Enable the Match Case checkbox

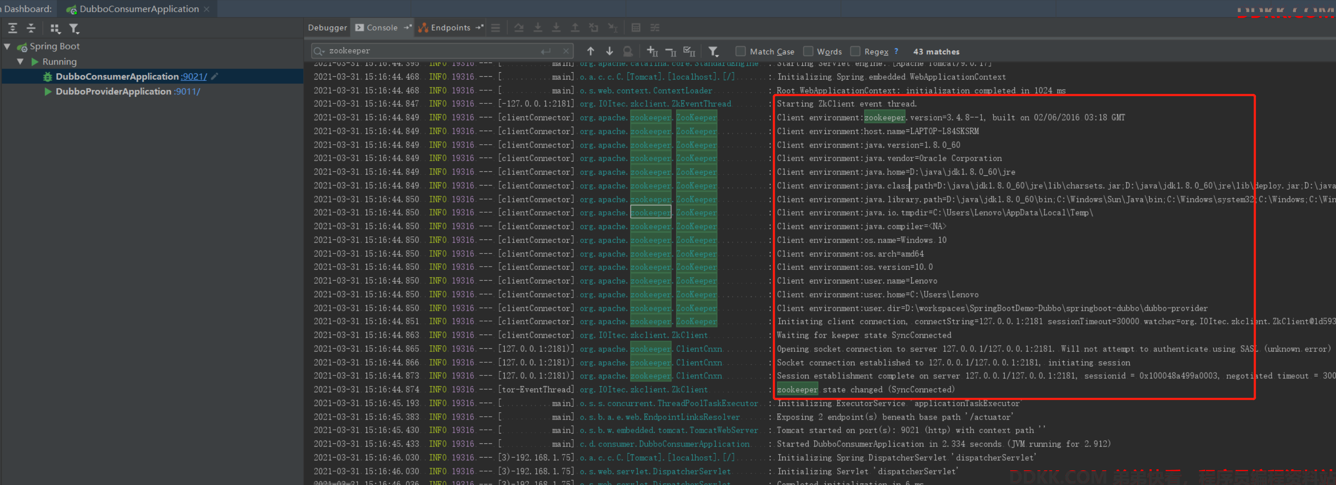(741, 51)
